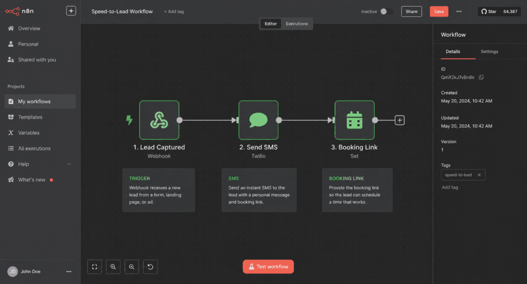The image size is (527, 284).
Task: Toggle workflow Inactive switch
Action: tap(387, 11)
